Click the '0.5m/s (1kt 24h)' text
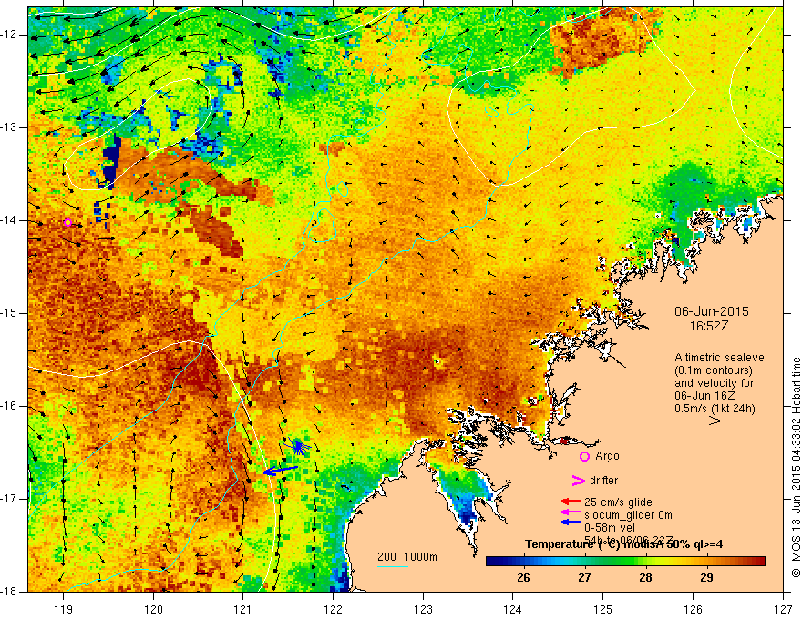 click(715, 409)
